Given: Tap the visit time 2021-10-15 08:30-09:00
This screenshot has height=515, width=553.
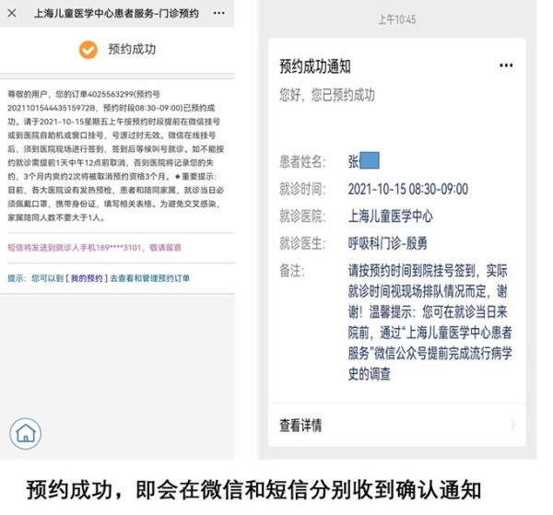Looking at the screenshot, I should [408, 189].
